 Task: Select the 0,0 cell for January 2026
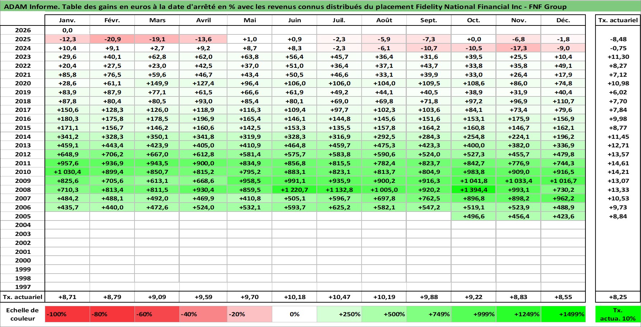[x=67, y=30]
